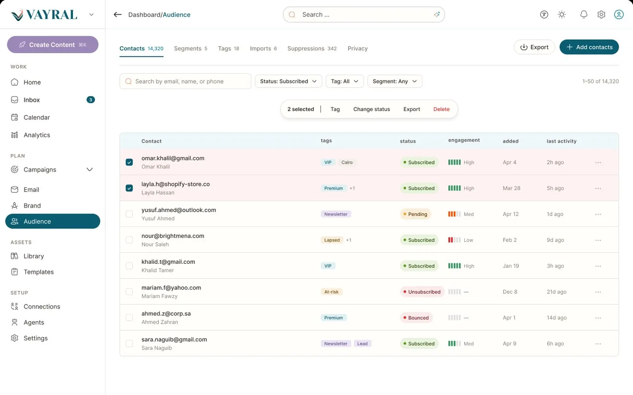Open row options for omar.khalil@gmail.com
The image size is (633, 395).
[598, 162]
